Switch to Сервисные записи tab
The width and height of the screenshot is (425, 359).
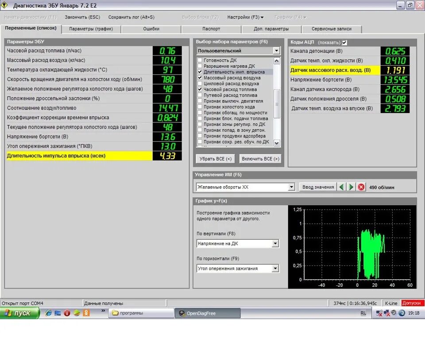point(332,29)
